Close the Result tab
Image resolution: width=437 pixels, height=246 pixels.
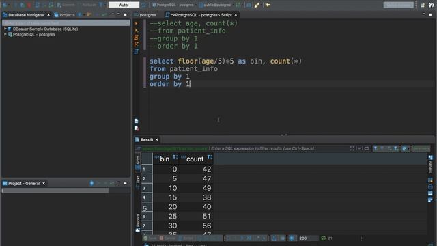[x=157, y=139]
